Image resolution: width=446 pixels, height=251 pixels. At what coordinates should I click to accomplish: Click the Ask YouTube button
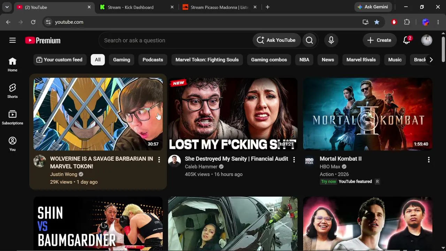(x=276, y=40)
